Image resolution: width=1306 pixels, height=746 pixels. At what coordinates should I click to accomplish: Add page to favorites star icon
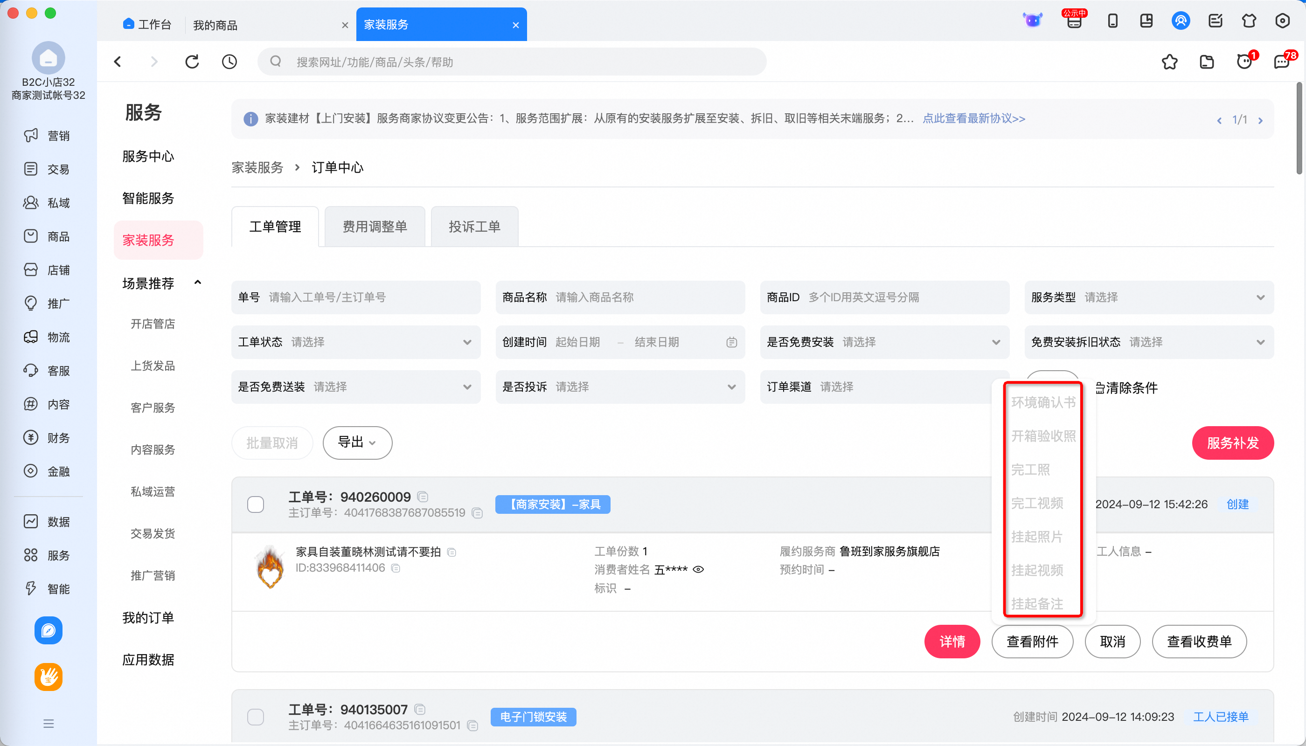point(1170,62)
